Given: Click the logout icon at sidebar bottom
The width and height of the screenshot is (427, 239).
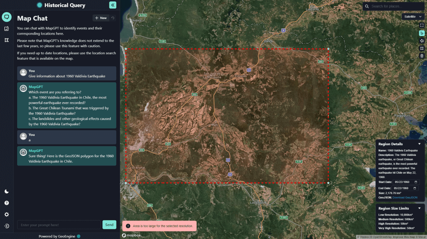Looking at the screenshot, I should [x=6, y=226].
